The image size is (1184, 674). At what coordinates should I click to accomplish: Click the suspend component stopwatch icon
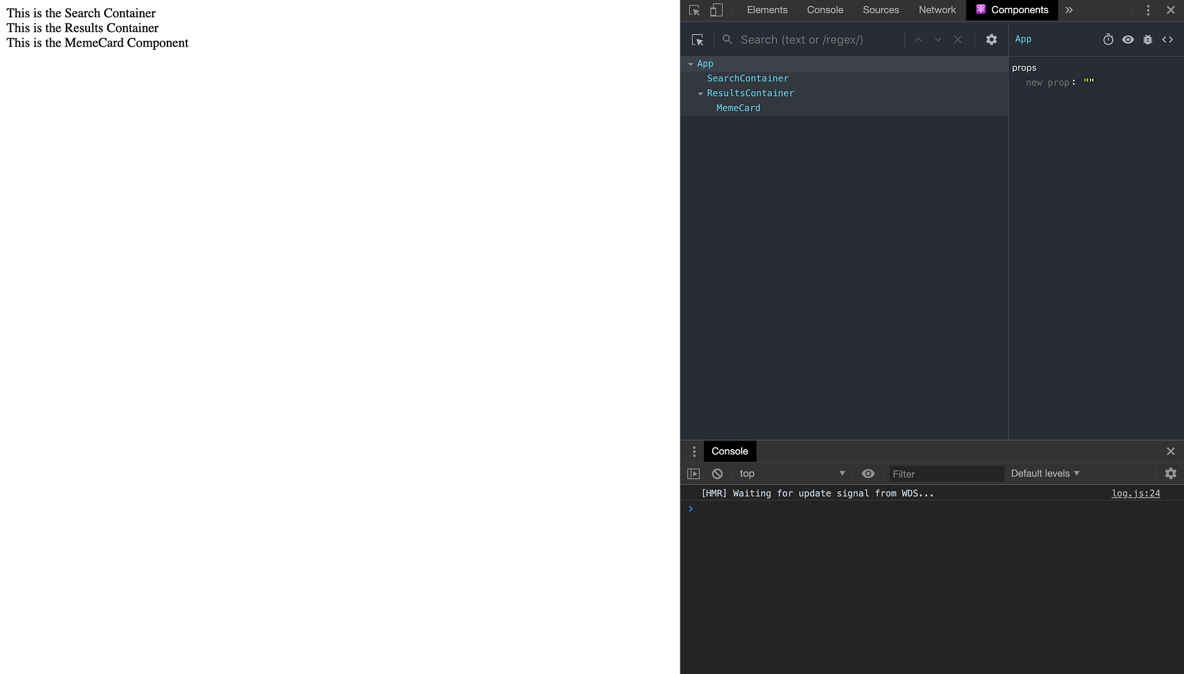(x=1108, y=40)
